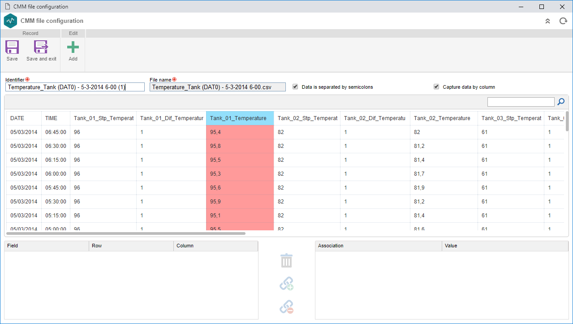Click the Field column header in lower table
The height and width of the screenshot is (324, 573).
pyautogui.click(x=47, y=246)
